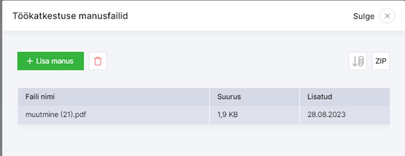Image resolution: width=405 pixels, height=156 pixels.
Task: Close the dialog with the X icon
Action: coord(387,16)
